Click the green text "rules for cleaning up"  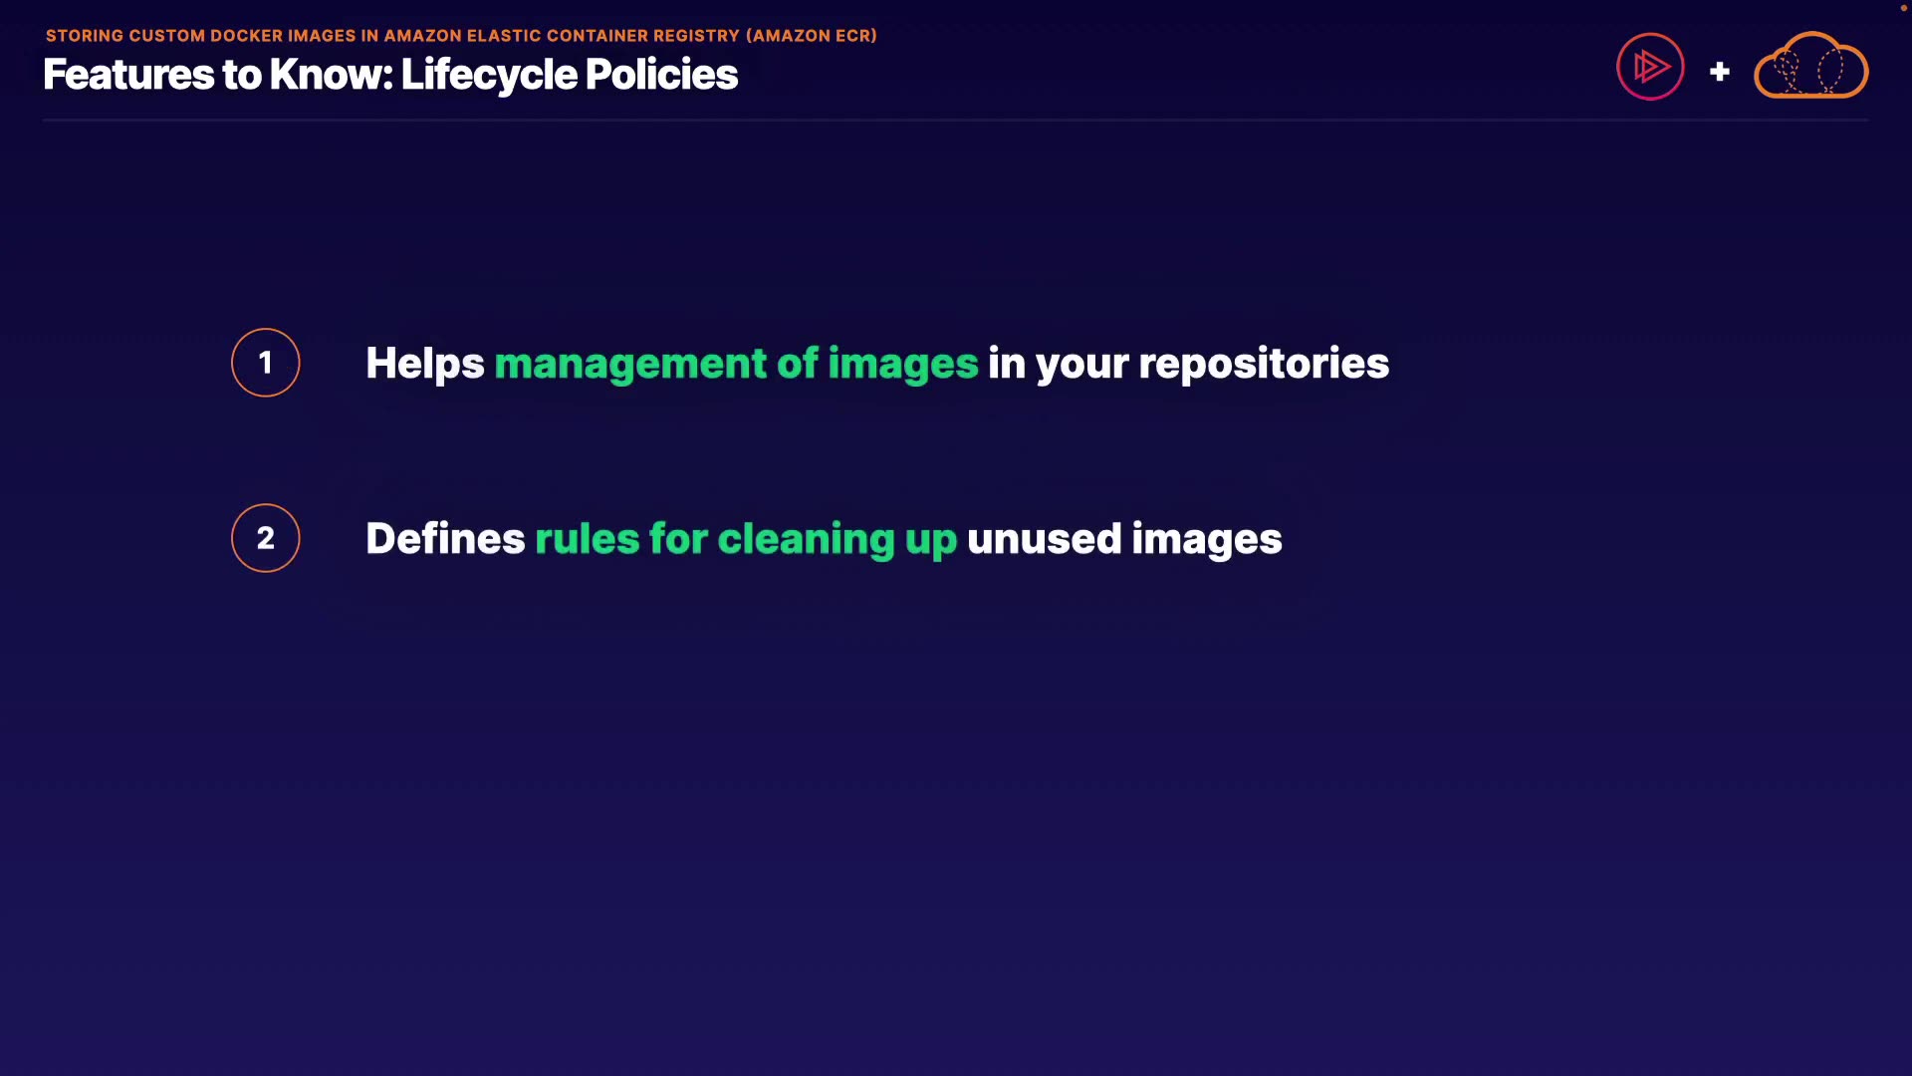pos(745,539)
